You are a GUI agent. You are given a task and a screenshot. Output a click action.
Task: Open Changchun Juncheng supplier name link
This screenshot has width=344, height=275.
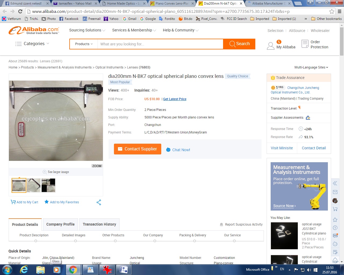(295, 90)
